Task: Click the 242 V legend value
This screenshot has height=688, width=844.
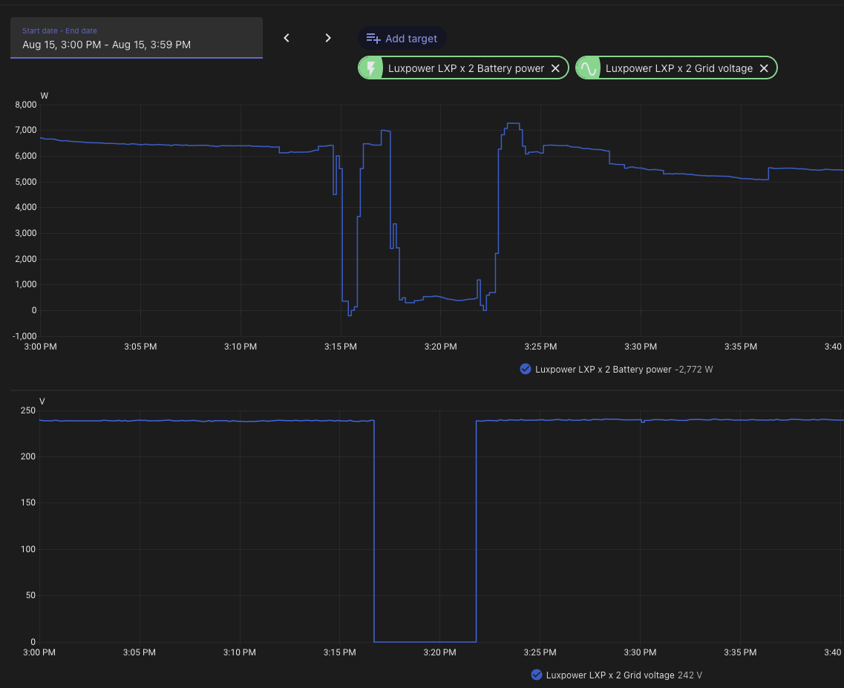Action: pyautogui.click(x=690, y=675)
